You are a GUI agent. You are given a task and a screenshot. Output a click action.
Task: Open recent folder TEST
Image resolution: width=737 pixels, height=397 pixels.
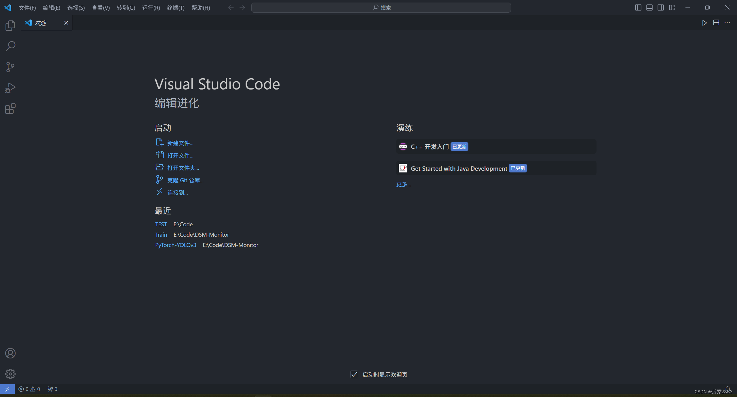coord(161,224)
